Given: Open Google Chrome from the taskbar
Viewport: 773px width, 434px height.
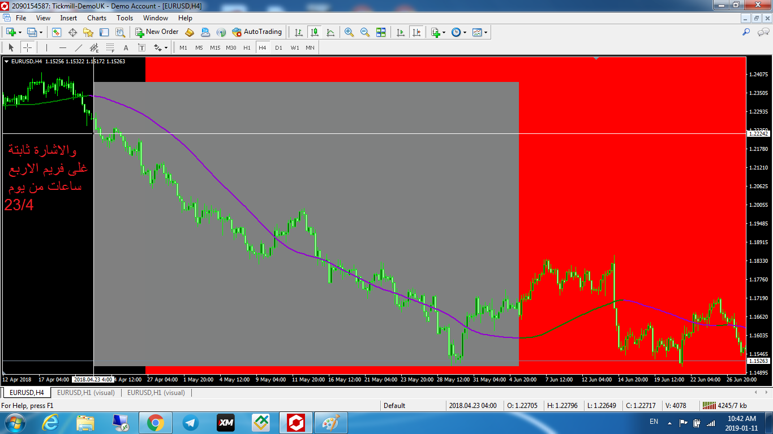Looking at the screenshot, I should (155, 422).
